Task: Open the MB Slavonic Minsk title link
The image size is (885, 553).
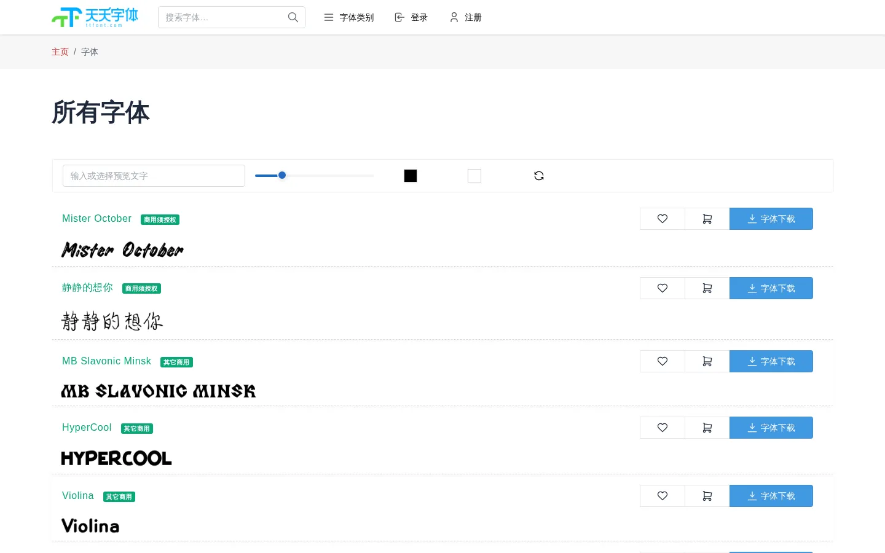Action: pos(106,361)
